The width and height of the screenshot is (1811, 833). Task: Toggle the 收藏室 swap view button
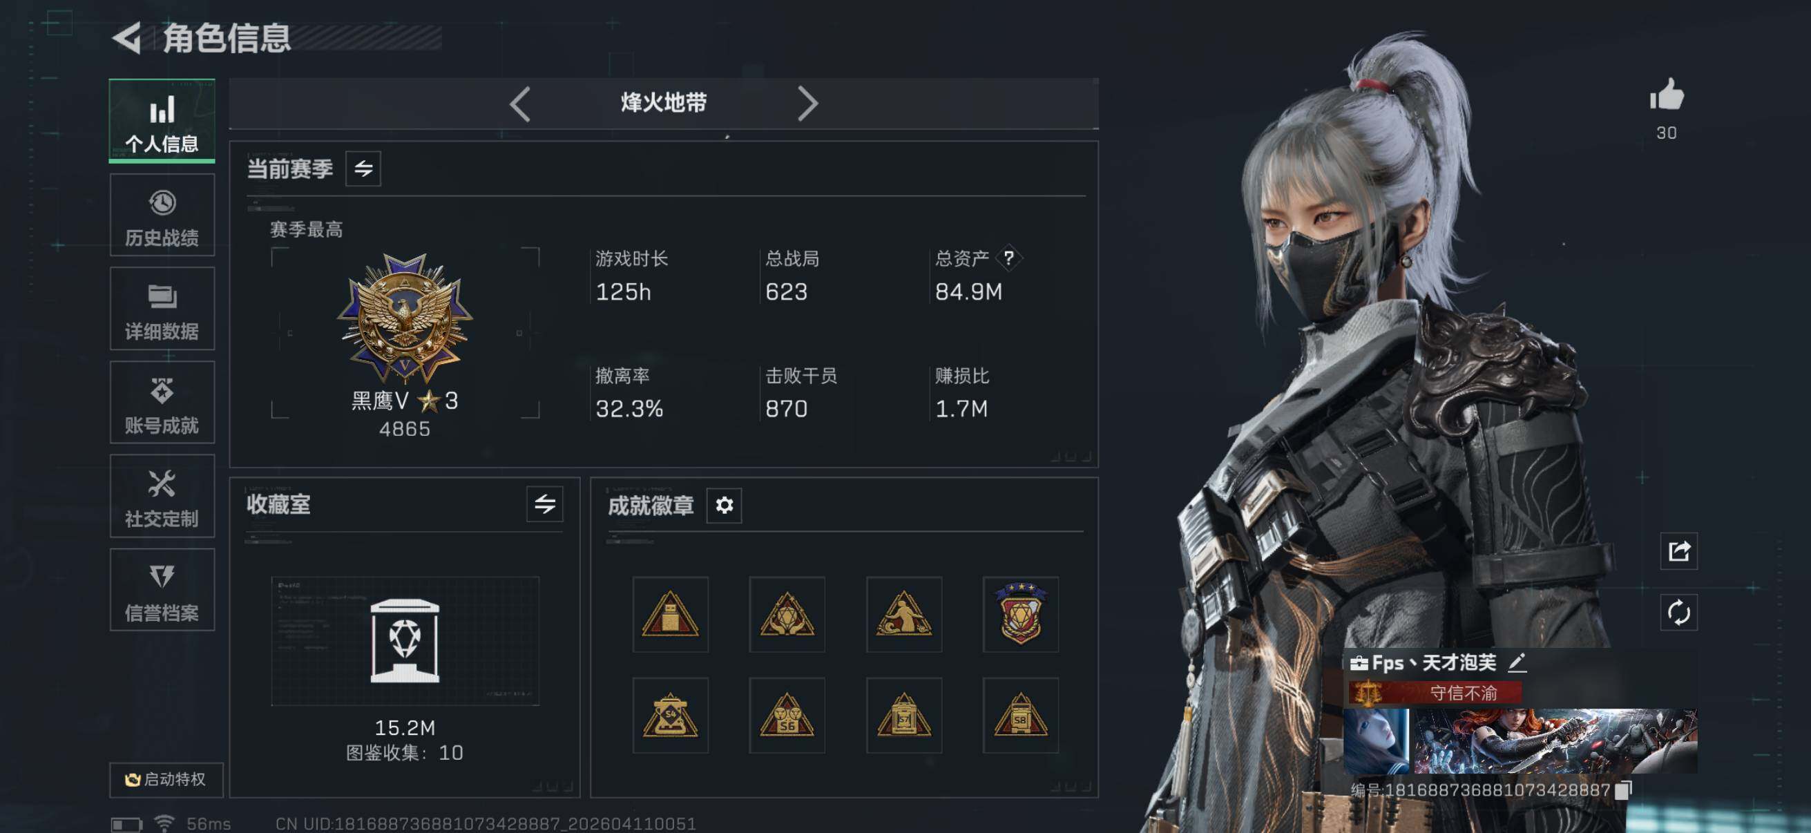545,504
